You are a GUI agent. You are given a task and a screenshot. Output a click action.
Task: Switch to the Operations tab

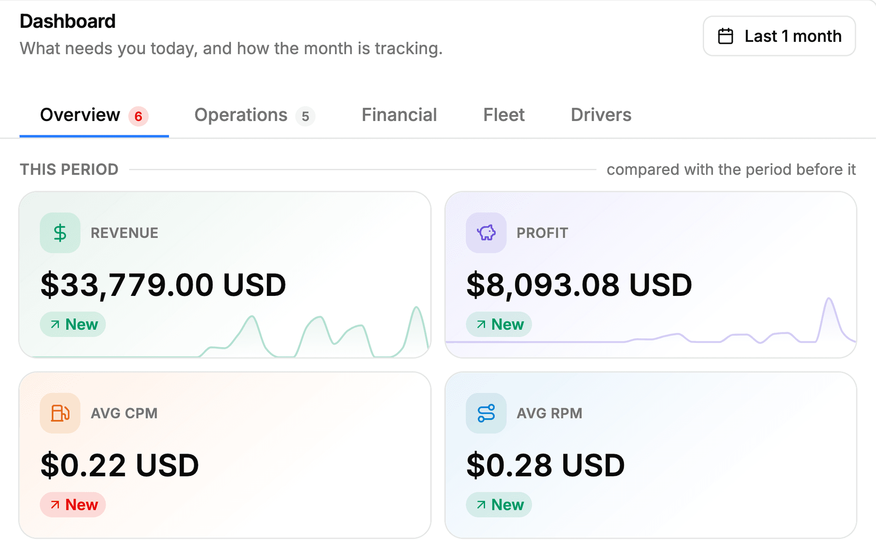(255, 115)
